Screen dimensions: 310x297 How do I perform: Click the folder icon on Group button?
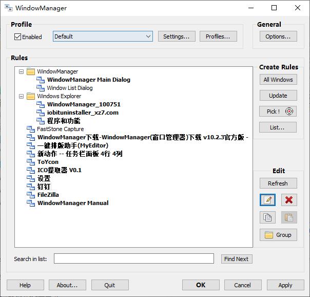coord(268,235)
